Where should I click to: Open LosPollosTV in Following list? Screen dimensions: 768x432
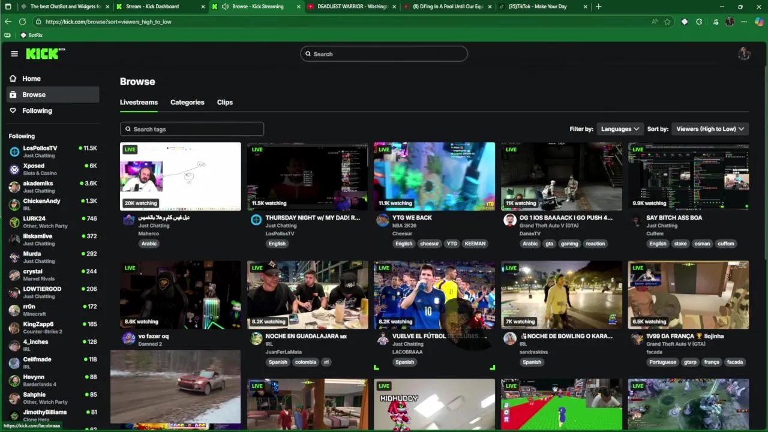53,151
